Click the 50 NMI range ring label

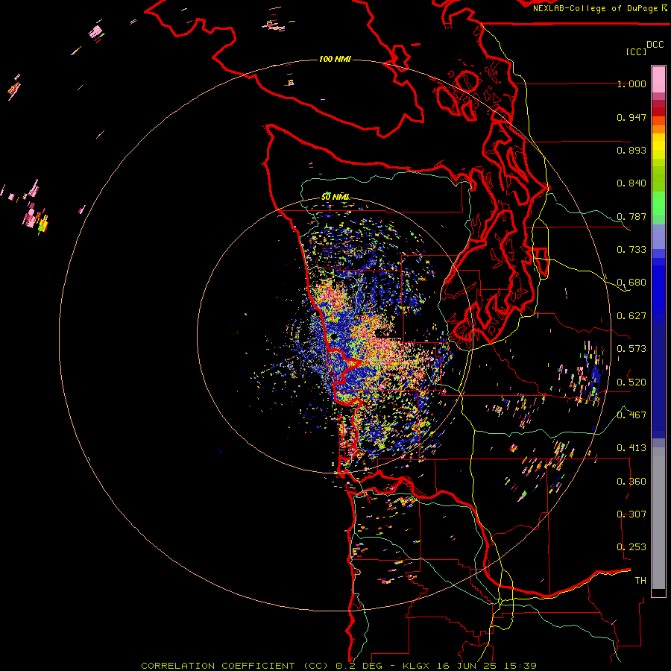[335, 197]
